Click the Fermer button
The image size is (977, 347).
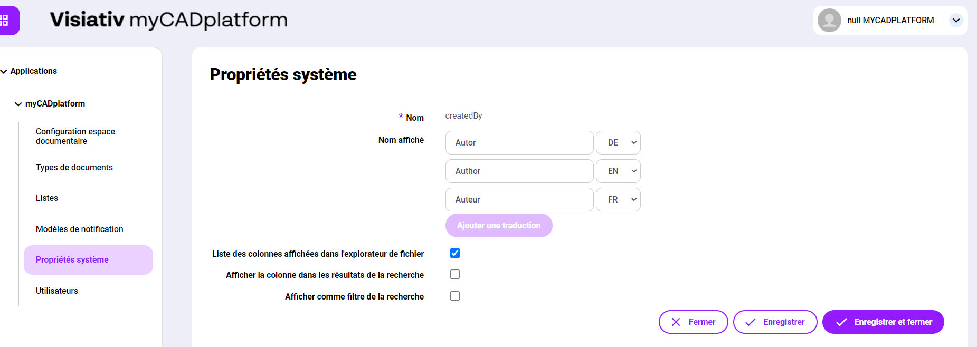[x=693, y=322]
